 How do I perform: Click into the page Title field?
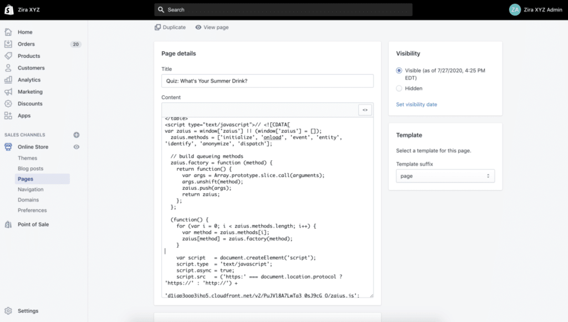coord(267,81)
